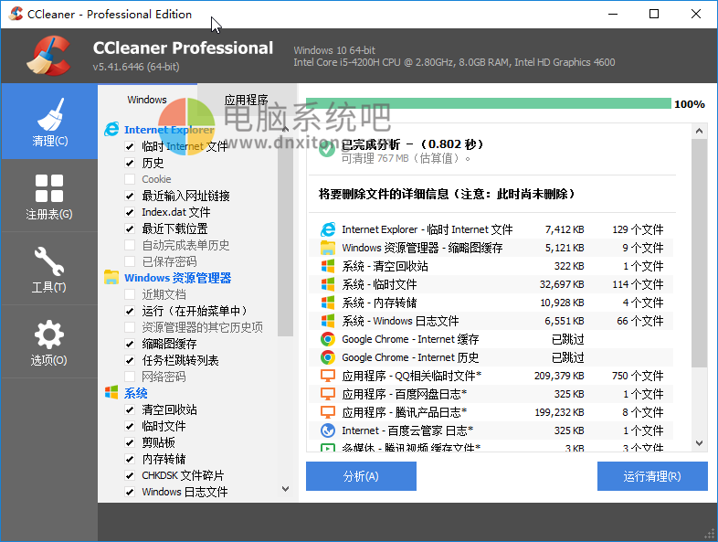Enable 资源管理器的其它历史项 checkbox
This screenshot has width=718, height=542.
point(130,327)
